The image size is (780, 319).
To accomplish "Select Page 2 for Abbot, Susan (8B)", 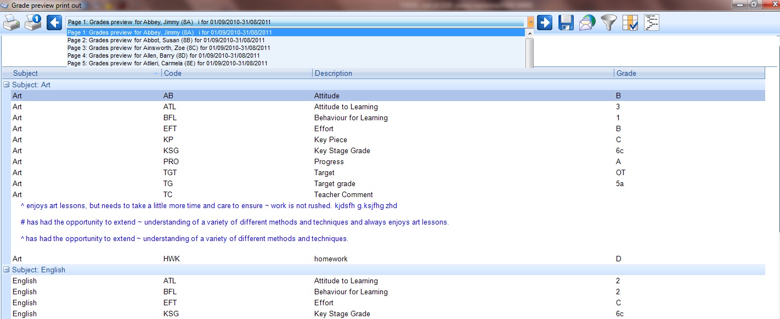I will tap(166, 40).
